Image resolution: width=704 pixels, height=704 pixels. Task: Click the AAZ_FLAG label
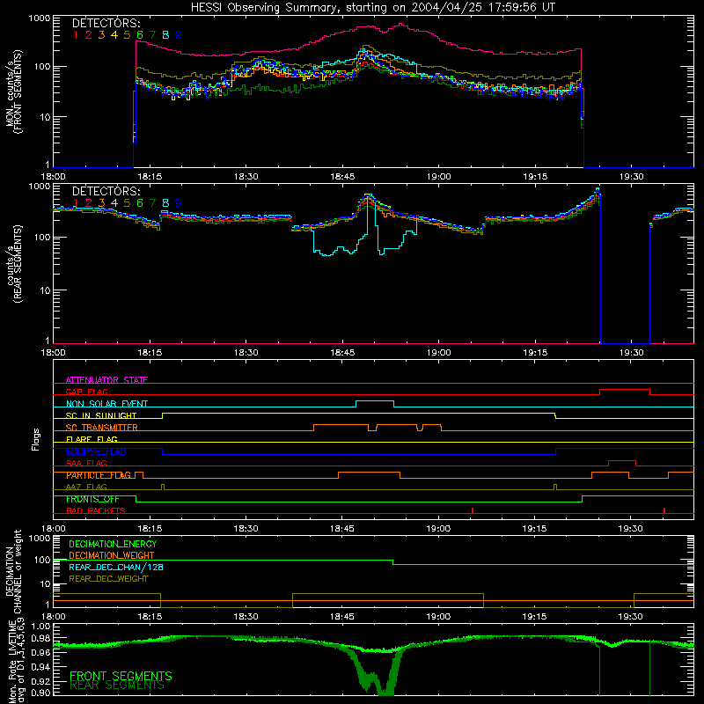pyautogui.click(x=86, y=487)
